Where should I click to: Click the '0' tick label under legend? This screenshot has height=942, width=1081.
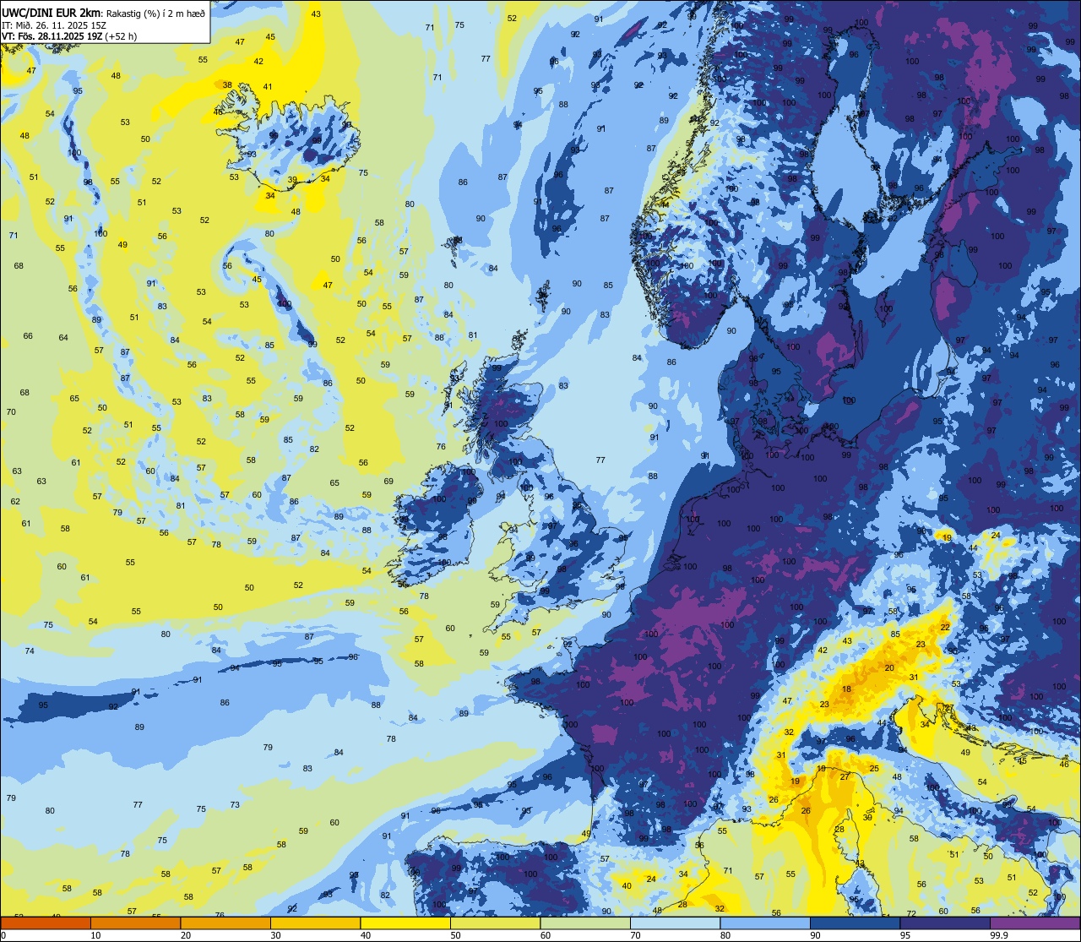click(3, 935)
